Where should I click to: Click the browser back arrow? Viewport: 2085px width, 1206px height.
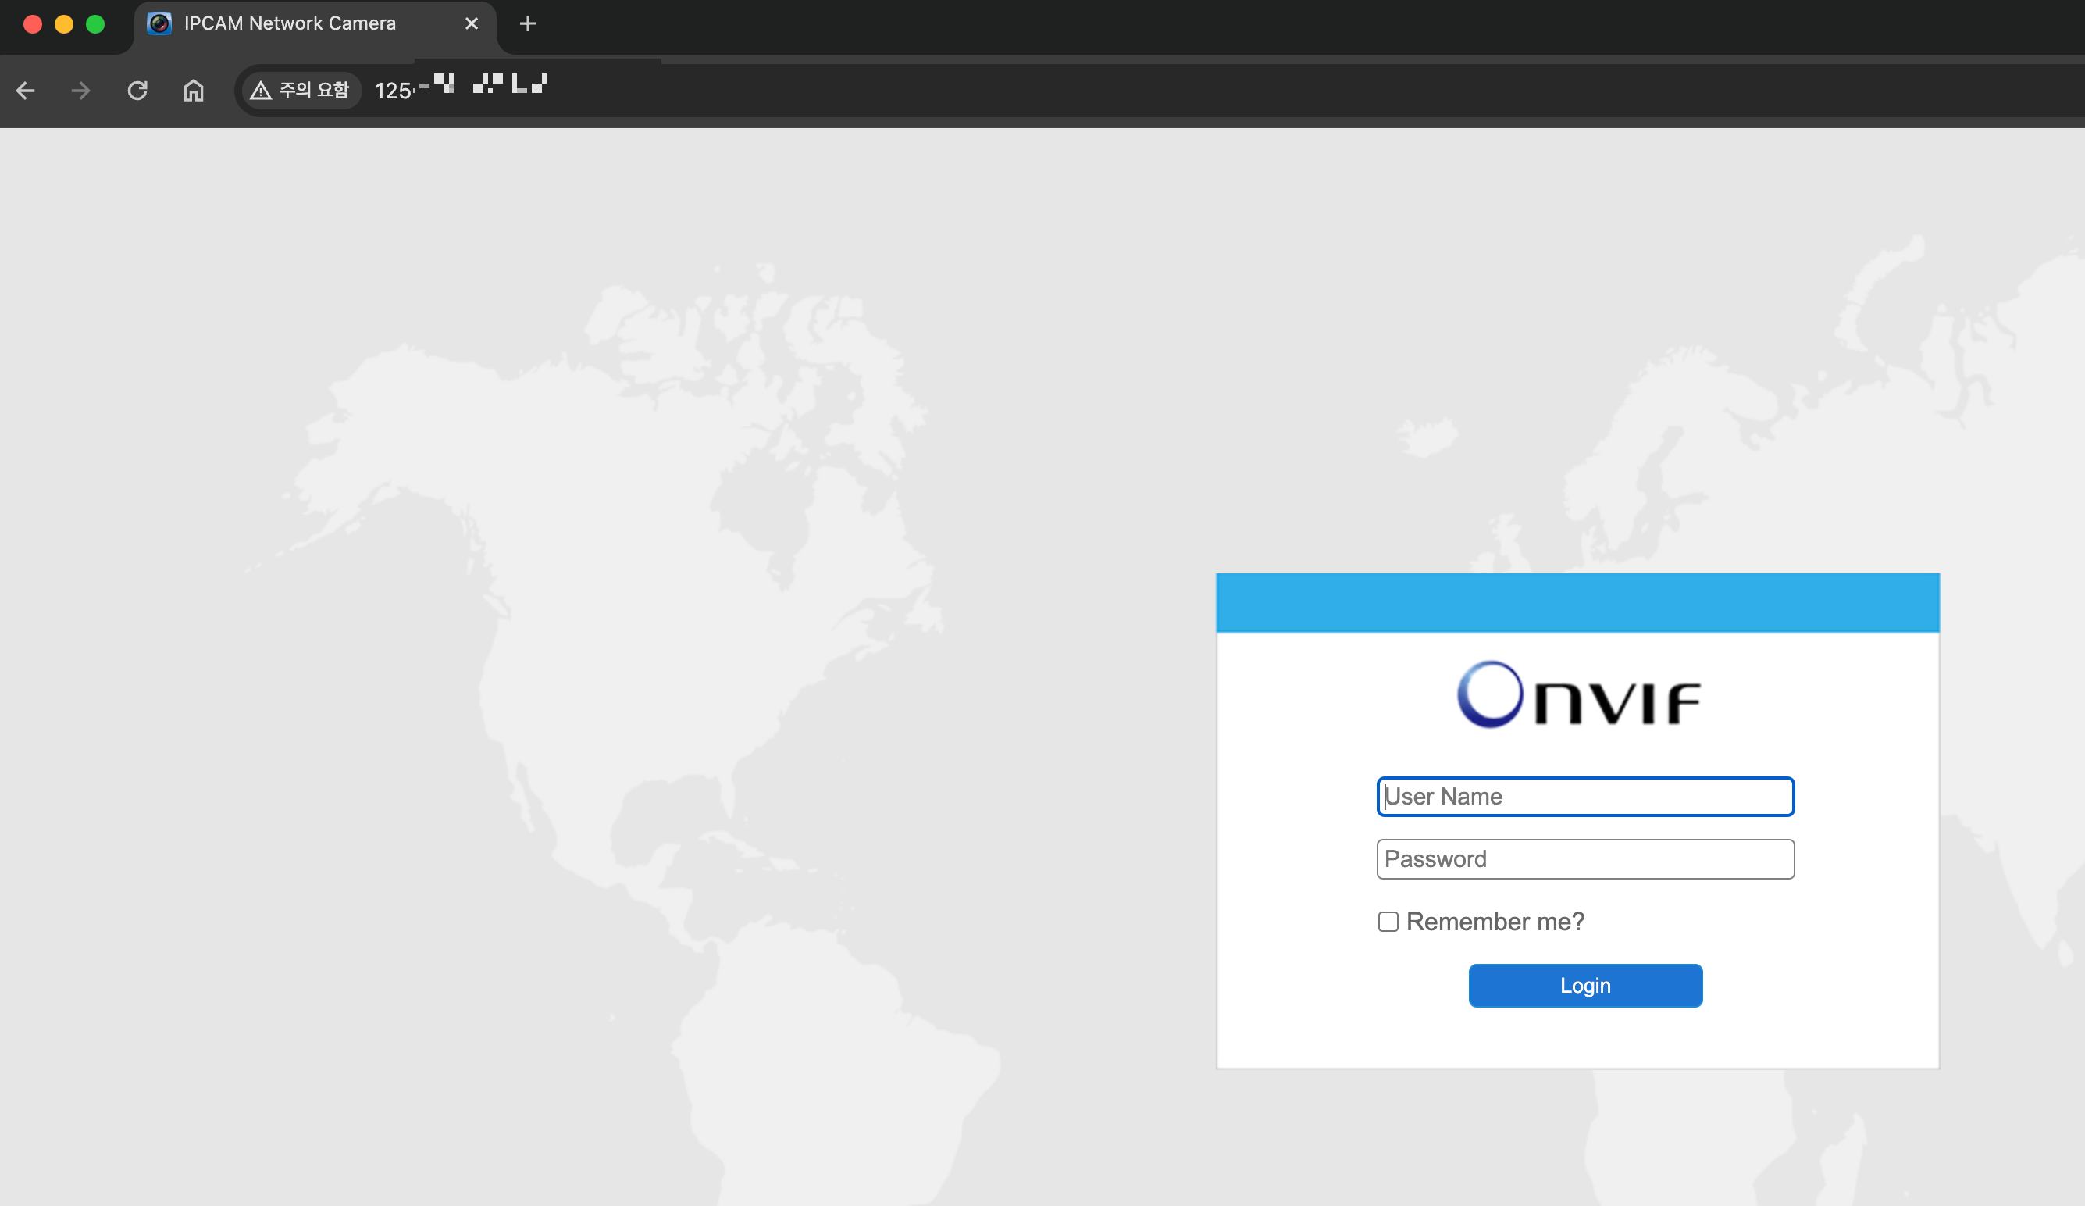pos(26,91)
